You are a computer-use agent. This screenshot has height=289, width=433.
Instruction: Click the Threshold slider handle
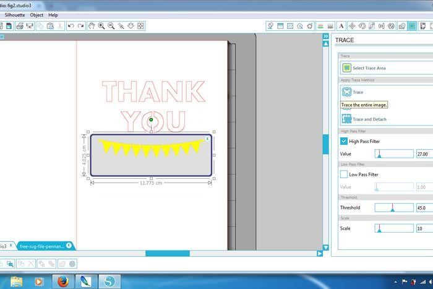coord(392,208)
